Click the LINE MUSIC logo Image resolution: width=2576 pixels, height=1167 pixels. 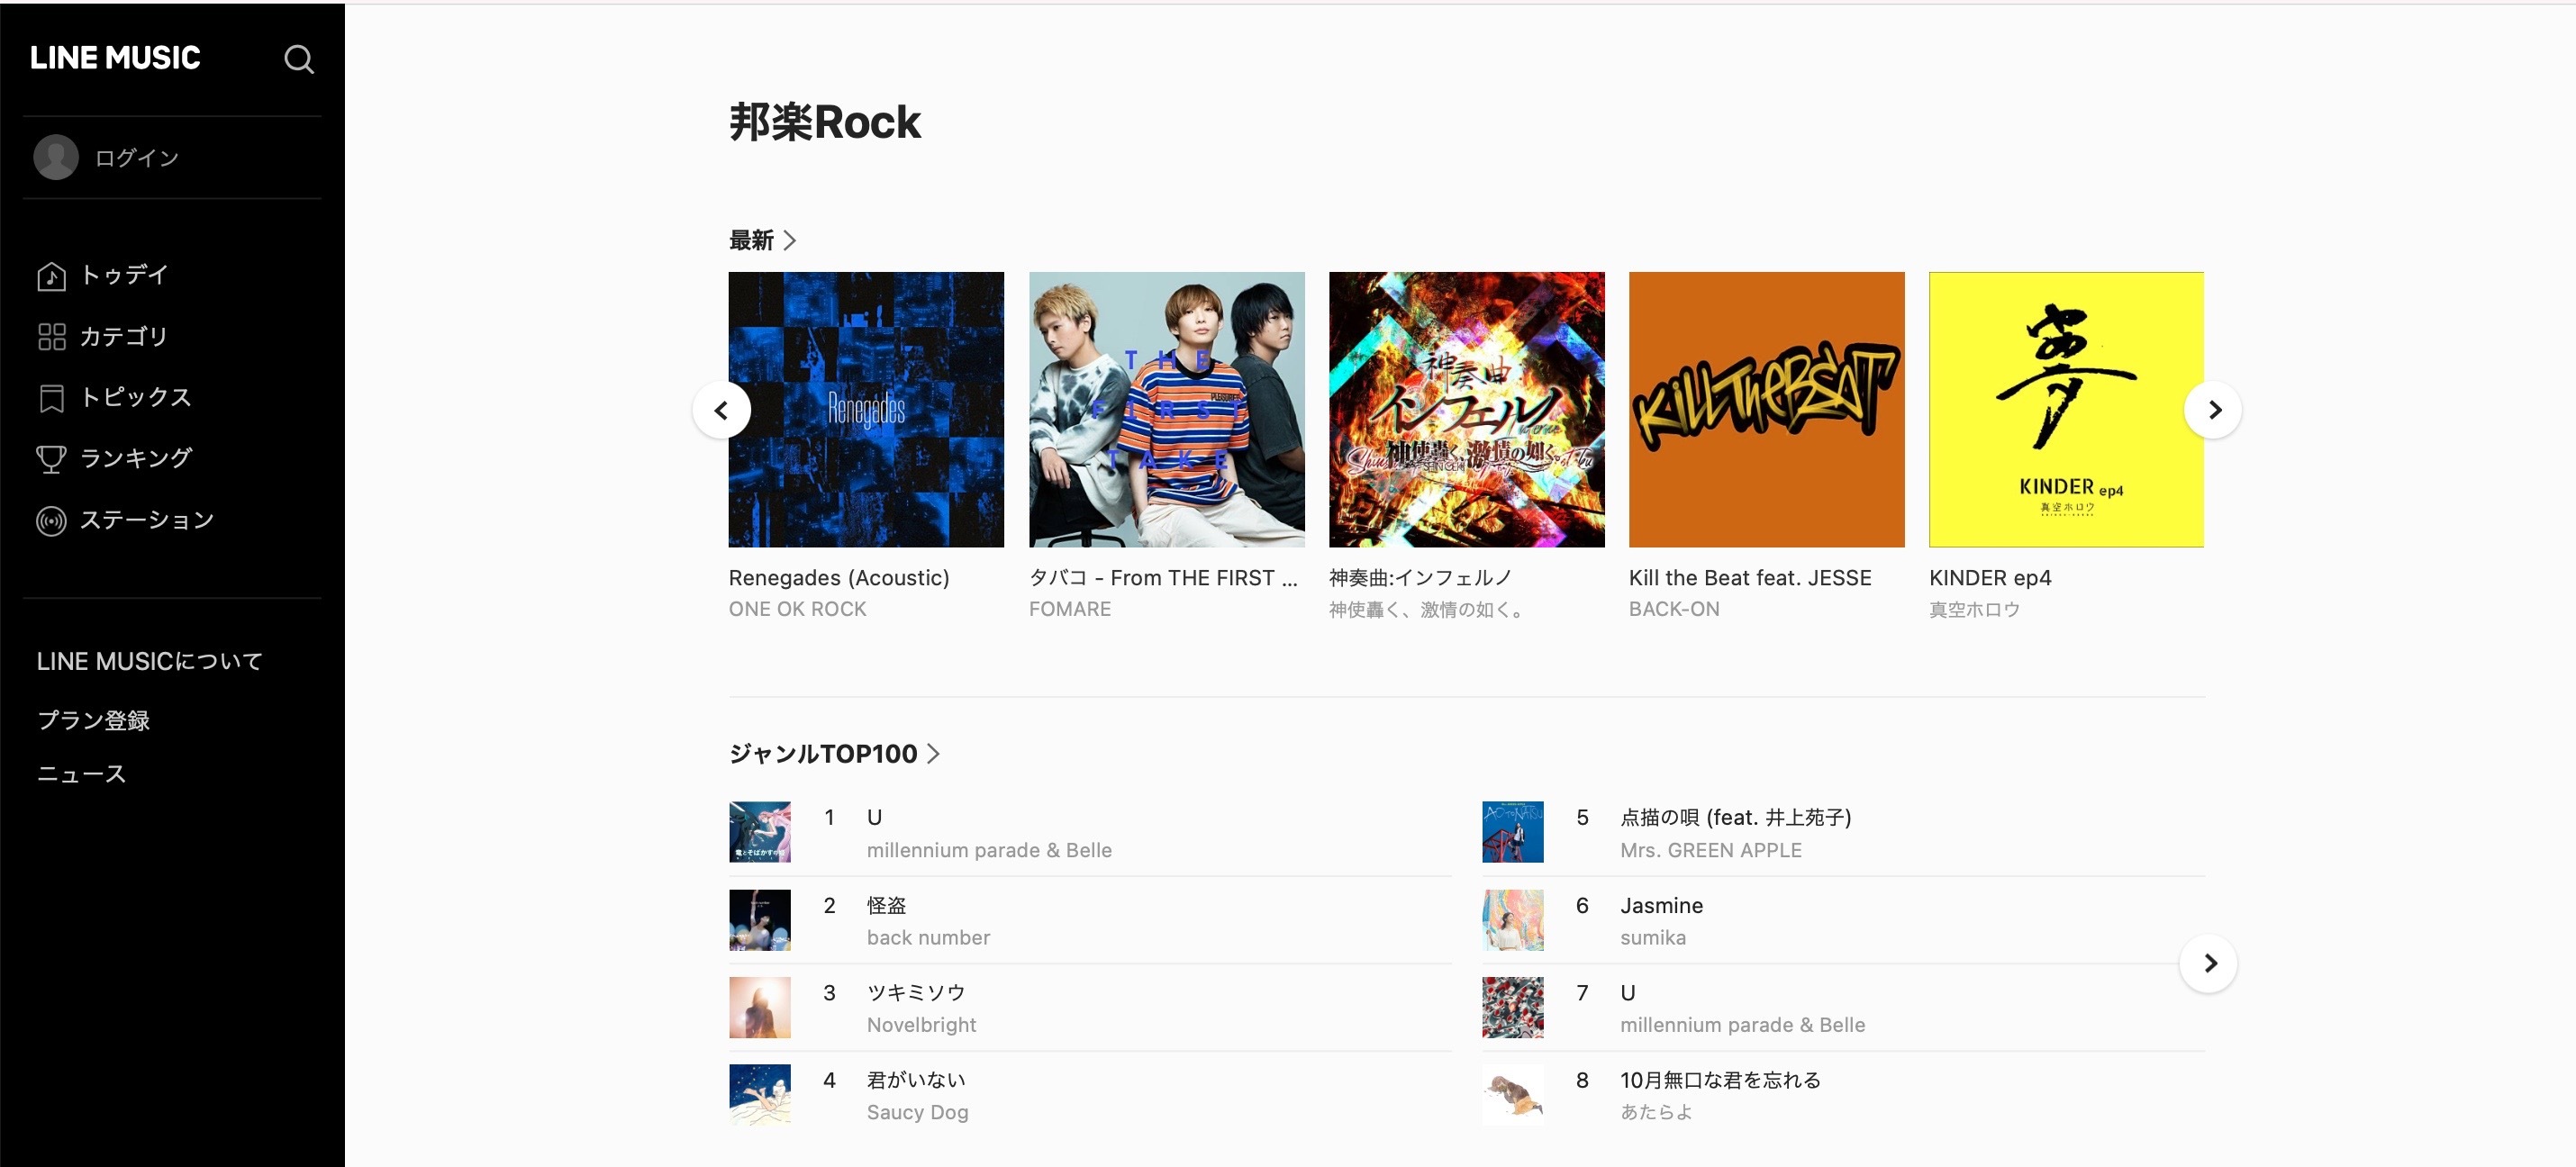(115, 58)
